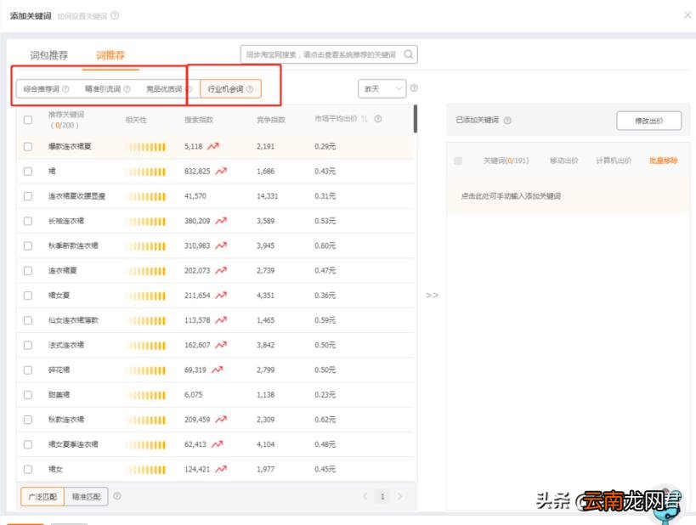Switch to the 词推荐 tab

[110, 55]
